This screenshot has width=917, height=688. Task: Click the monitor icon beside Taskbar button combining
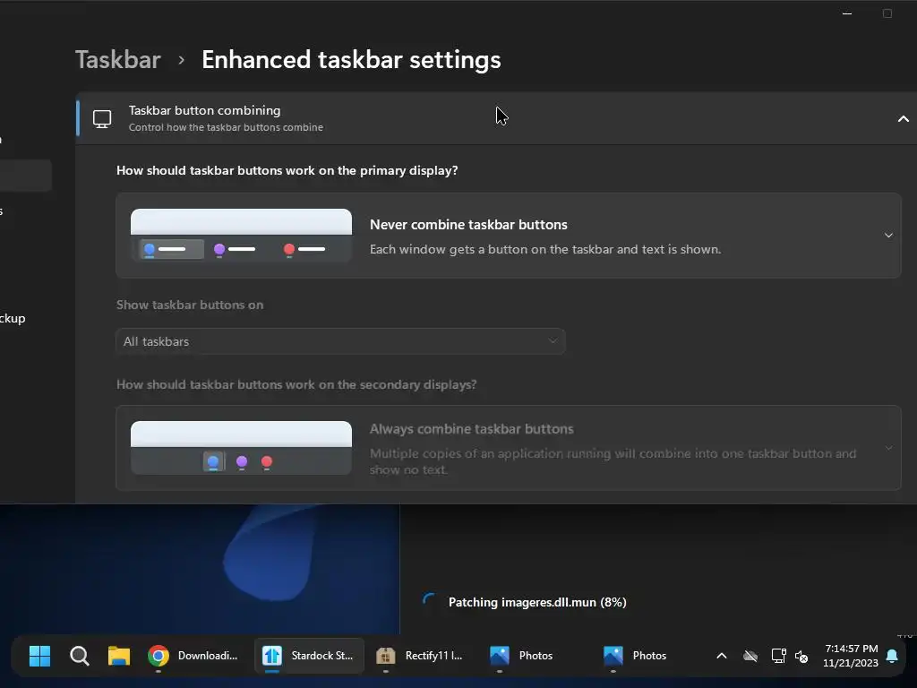point(102,119)
